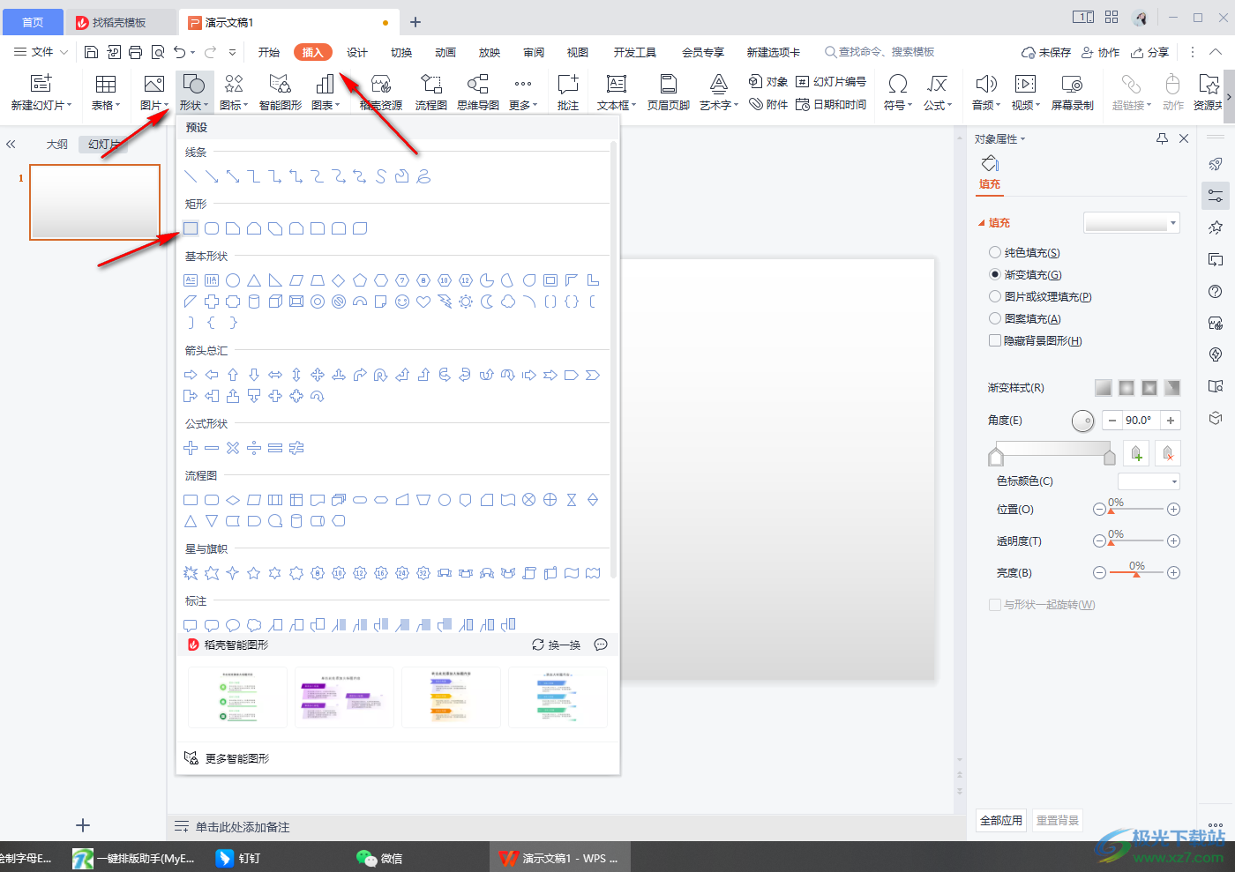
Task: Open 页眉页脚 header and footer
Action: (669, 92)
